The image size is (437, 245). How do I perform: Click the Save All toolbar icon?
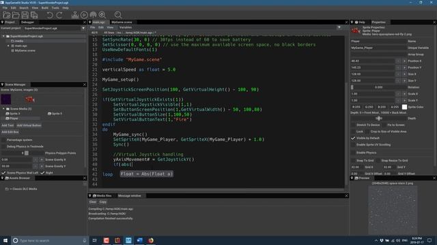[34, 15]
